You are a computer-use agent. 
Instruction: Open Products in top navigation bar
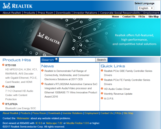(30, 13)
